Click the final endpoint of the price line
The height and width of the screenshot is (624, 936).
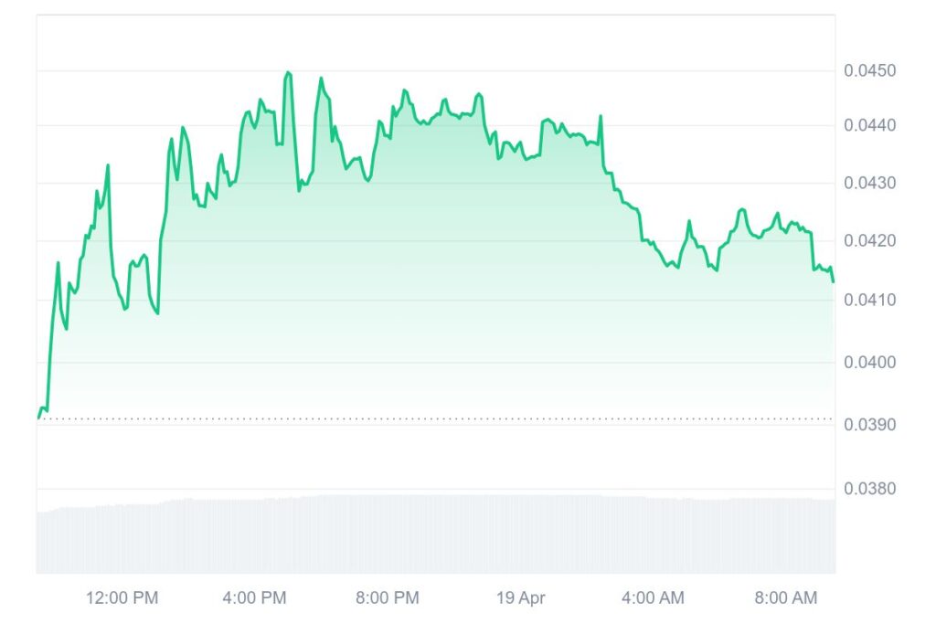(833, 280)
